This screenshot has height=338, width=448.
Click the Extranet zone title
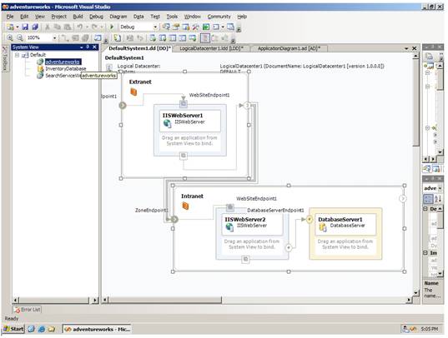(140, 82)
